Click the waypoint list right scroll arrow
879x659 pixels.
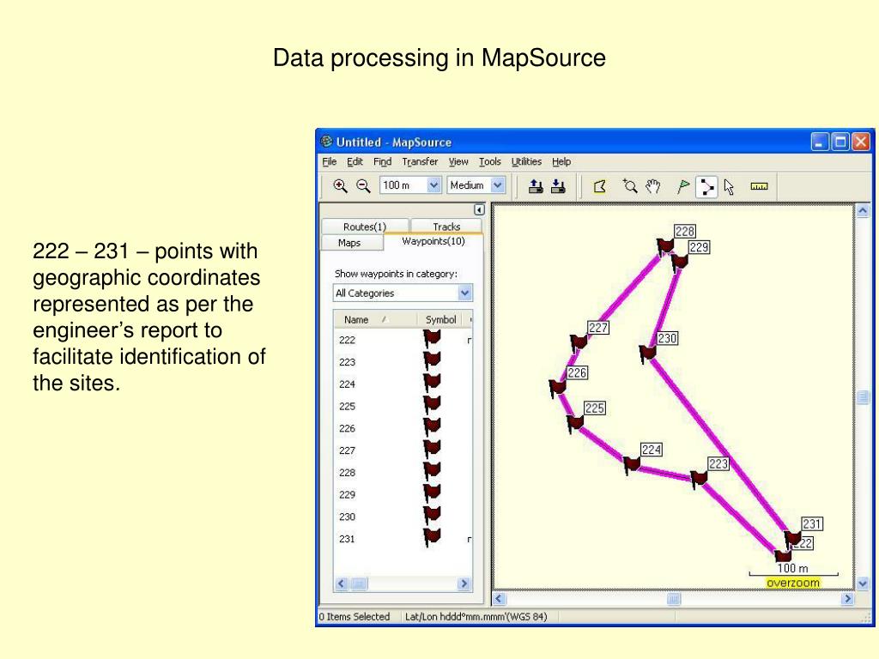(x=464, y=583)
